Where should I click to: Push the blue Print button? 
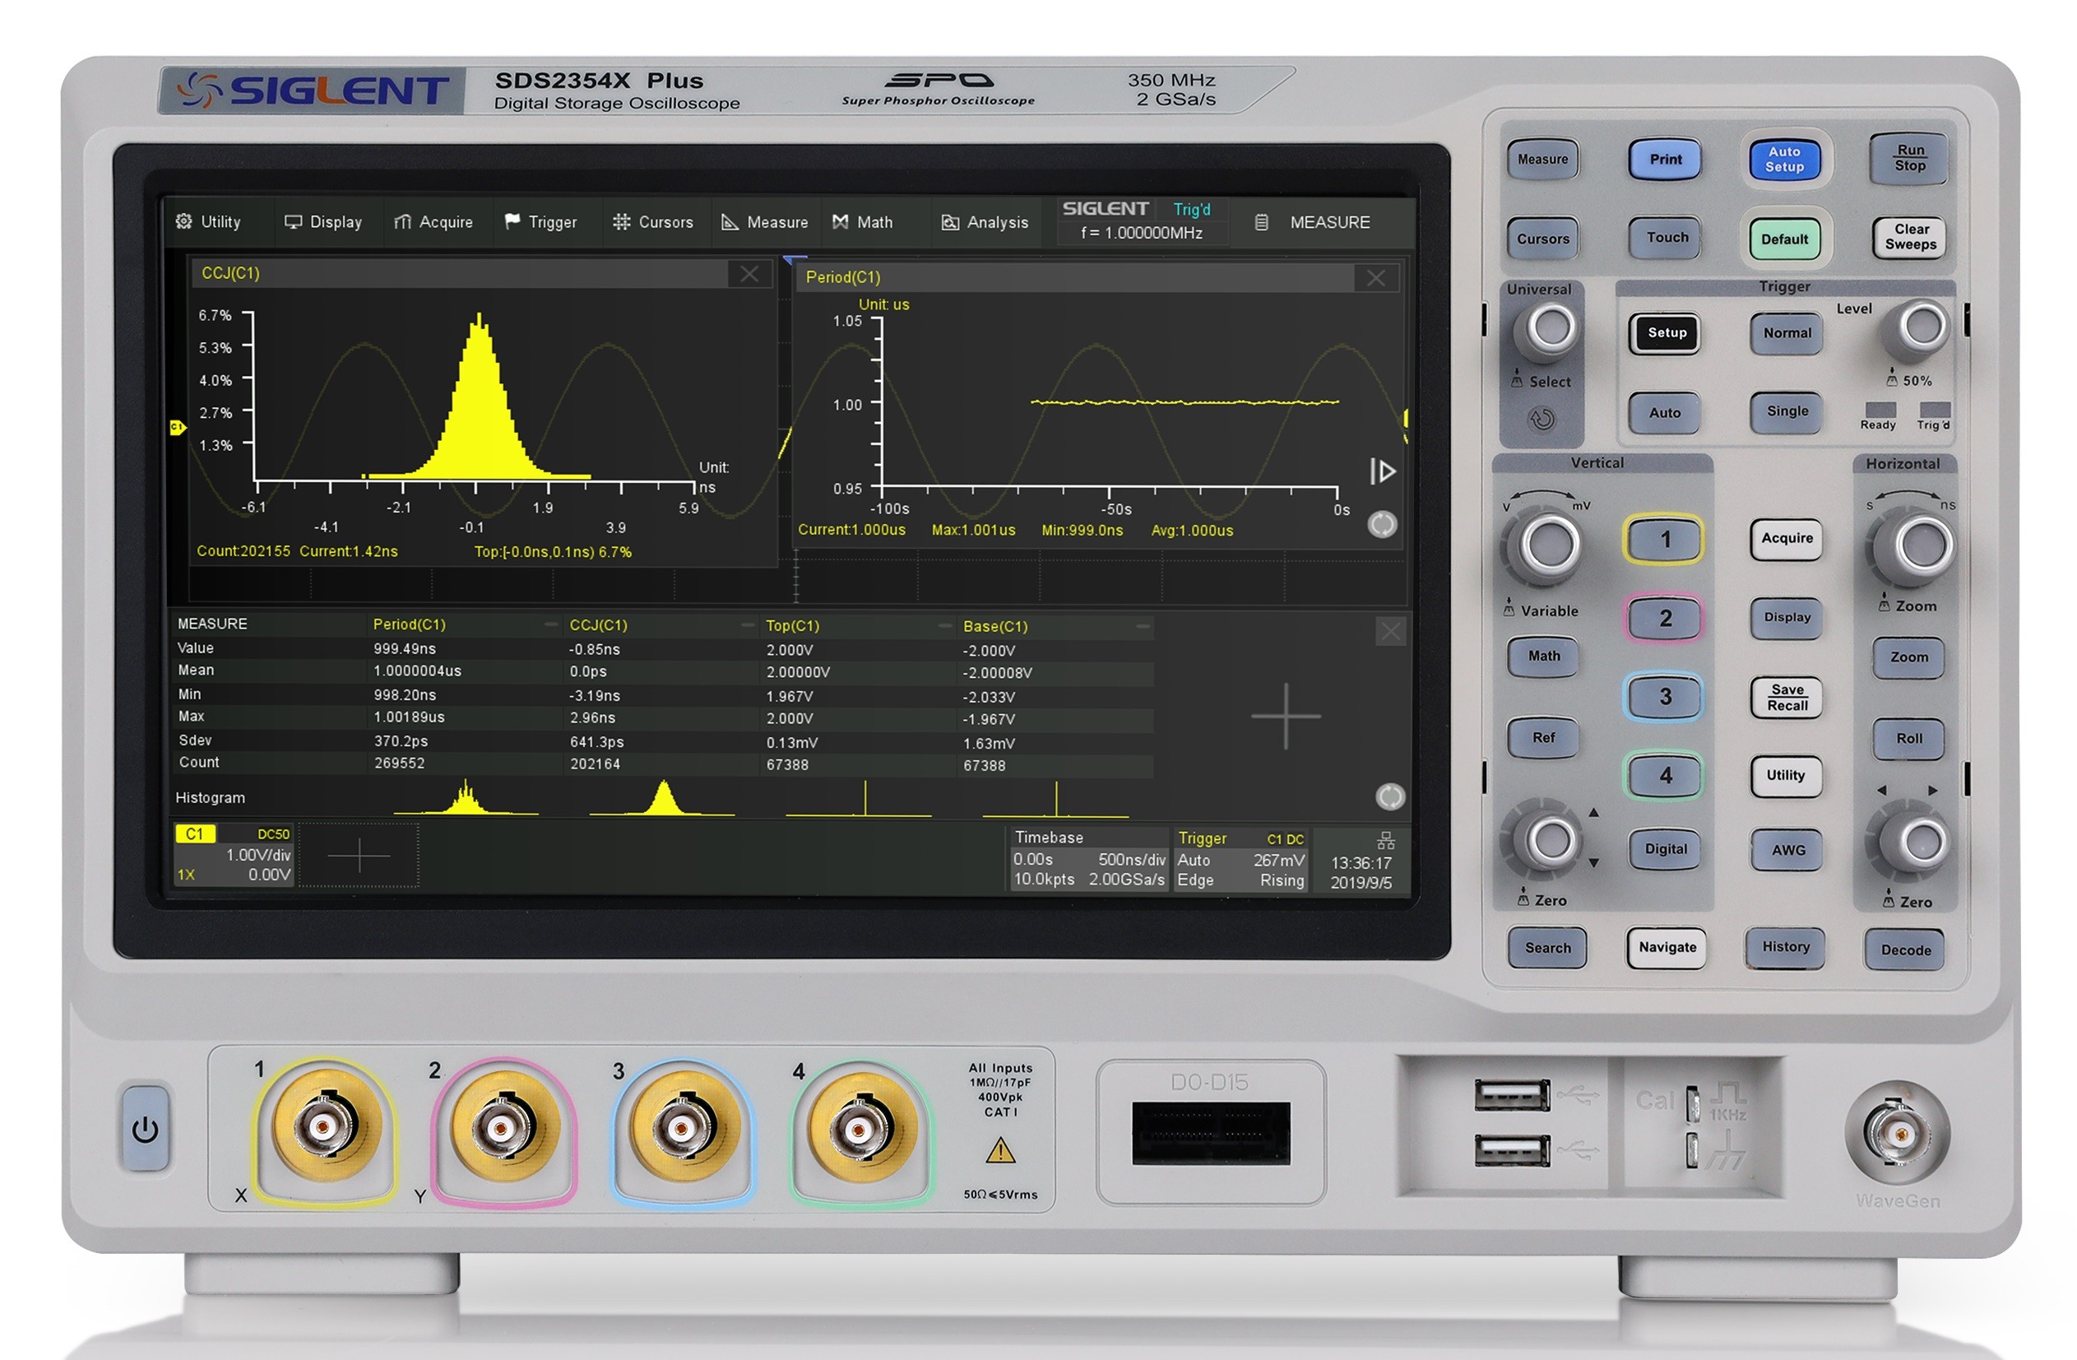pyautogui.click(x=1665, y=160)
